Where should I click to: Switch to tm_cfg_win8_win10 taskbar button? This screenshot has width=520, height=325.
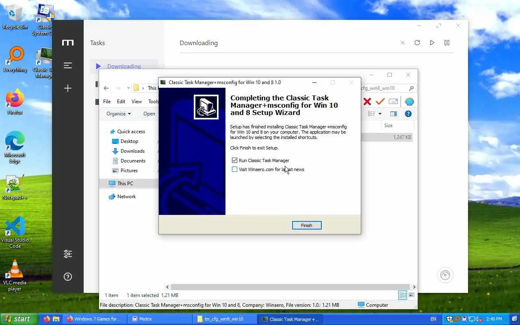[225, 319]
